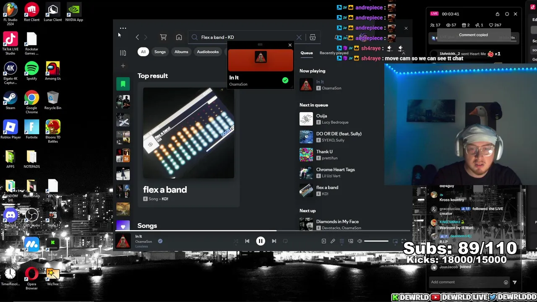The image size is (537, 302).
Task: Skip to previous track
Action: 247,241
